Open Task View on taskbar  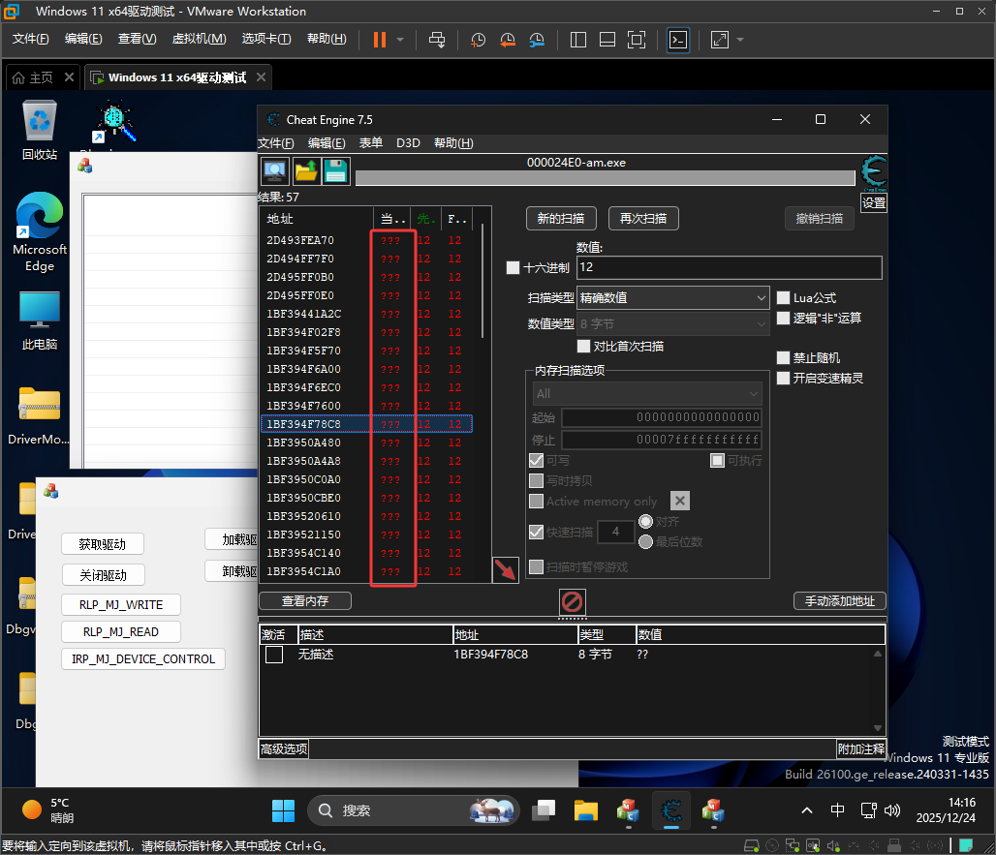tap(544, 810)
